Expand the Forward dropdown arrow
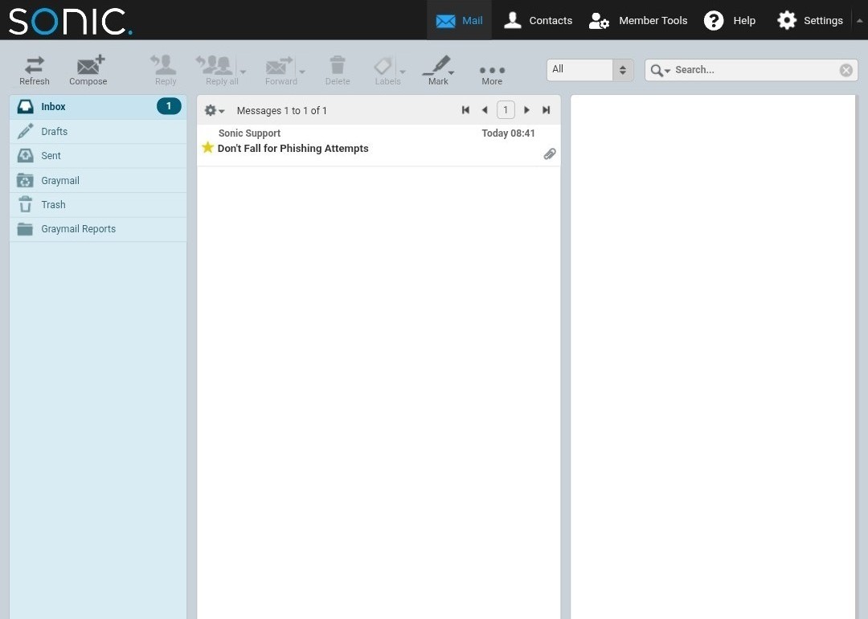 click(301, 72)
